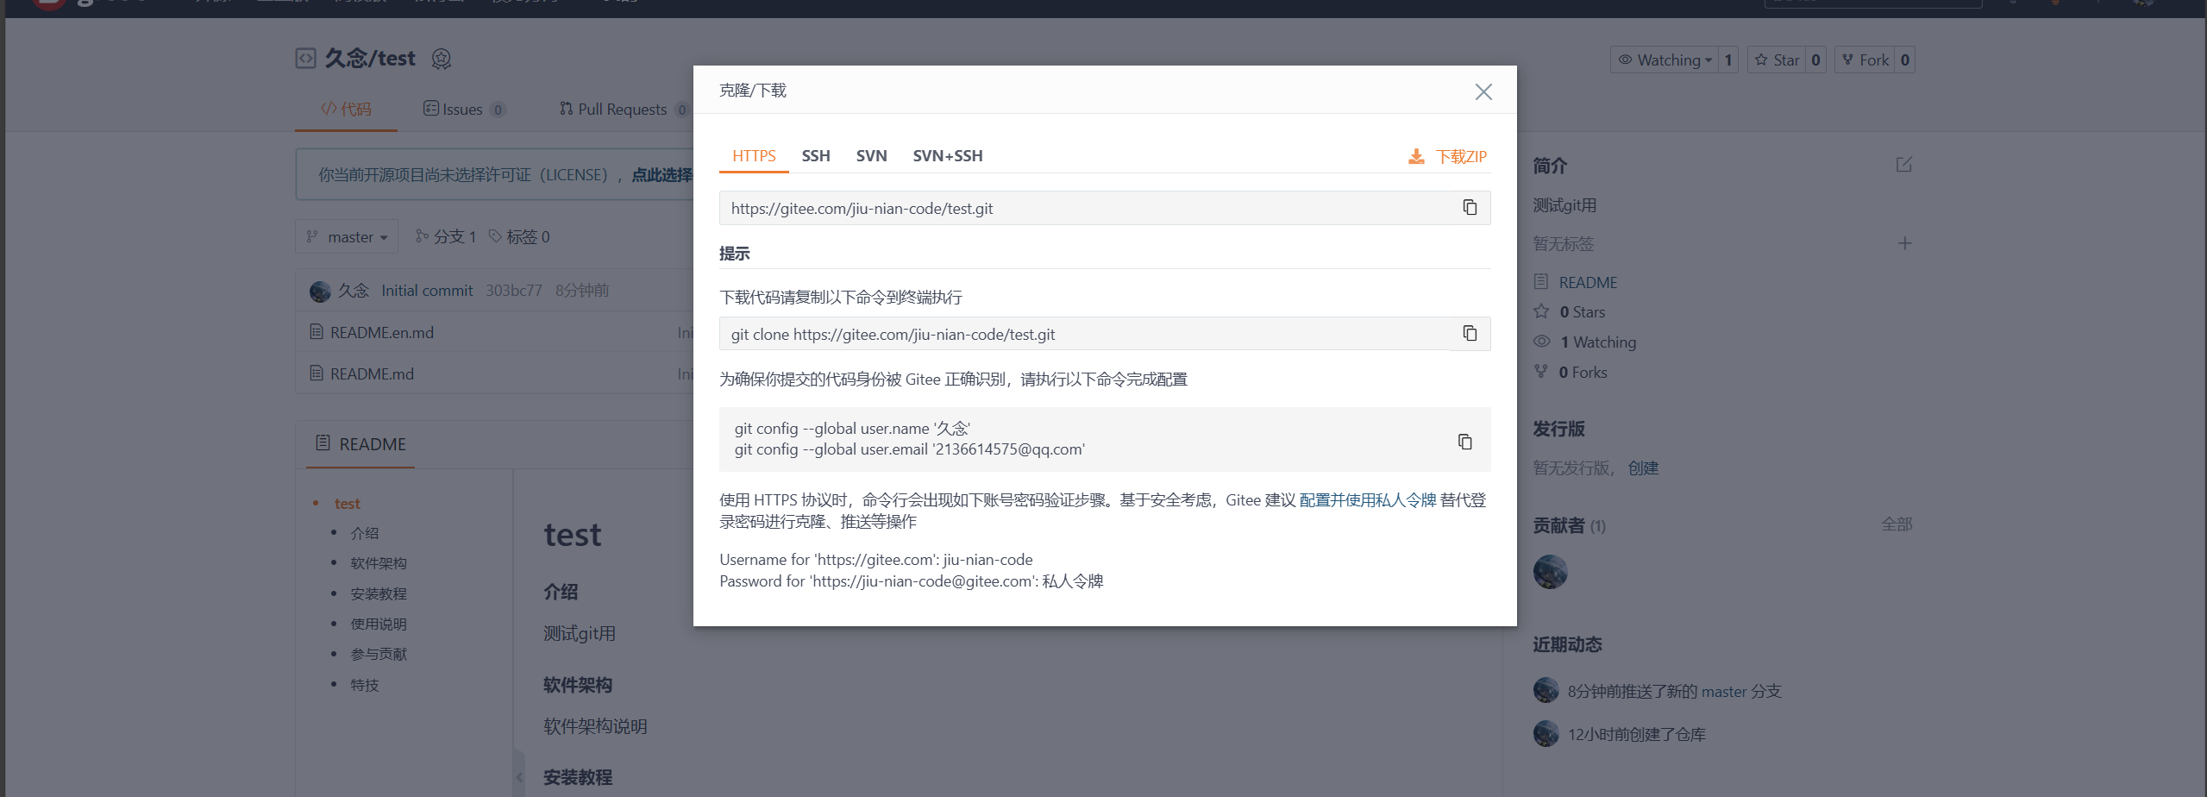Switch to the SVN tab
This screenshot has height=797, width=2207.
[871, 156]
